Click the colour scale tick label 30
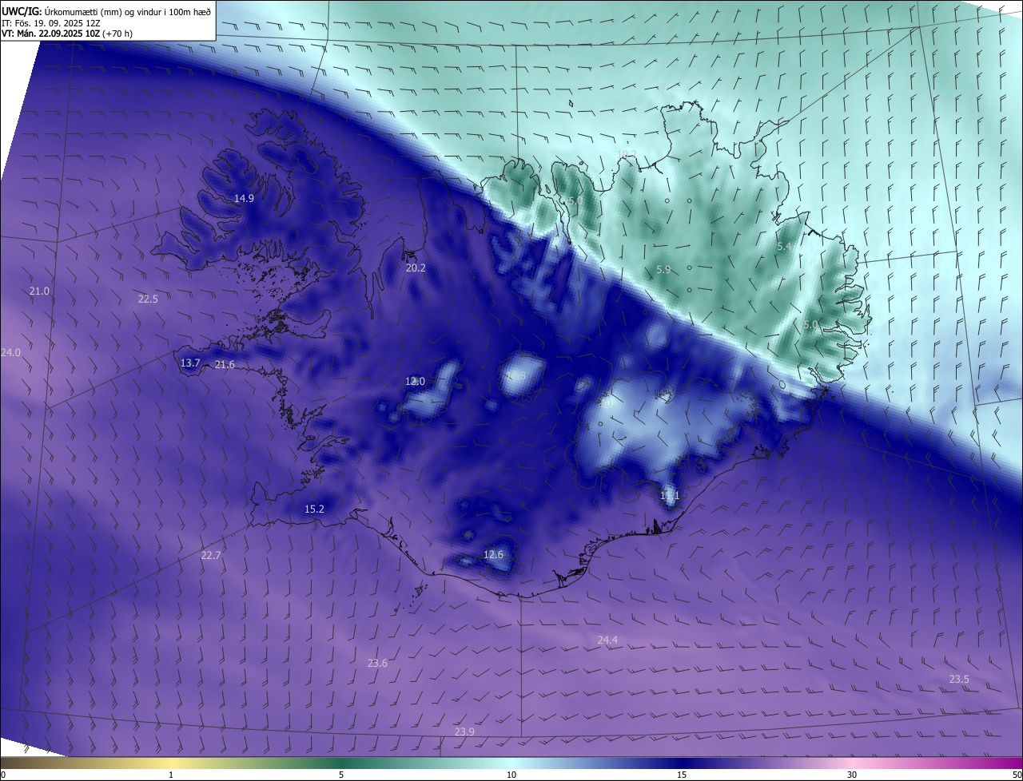The height and width of the screenshot is (781, 1023). 852,775
